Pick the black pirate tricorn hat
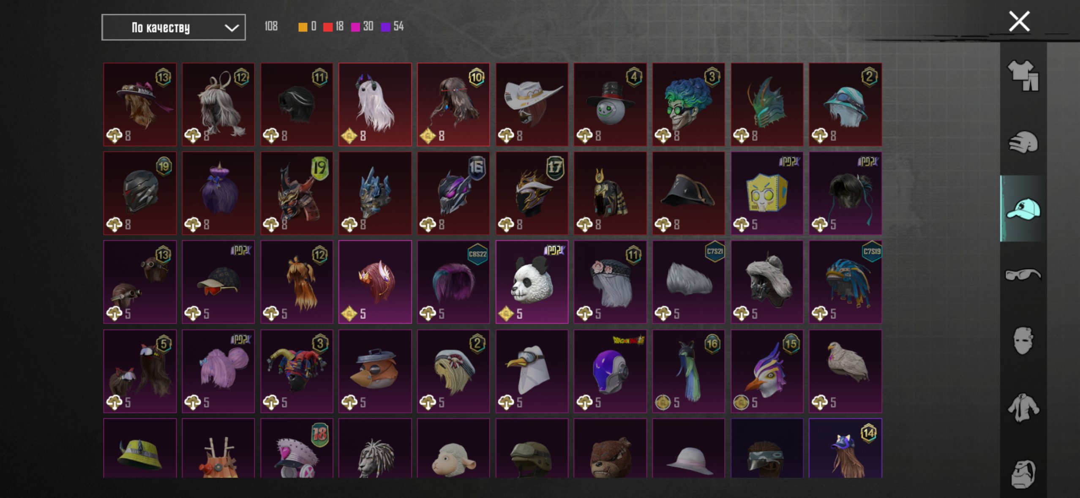The width and height of the screenshot is (1080, 498). click(x=688, y=193)
